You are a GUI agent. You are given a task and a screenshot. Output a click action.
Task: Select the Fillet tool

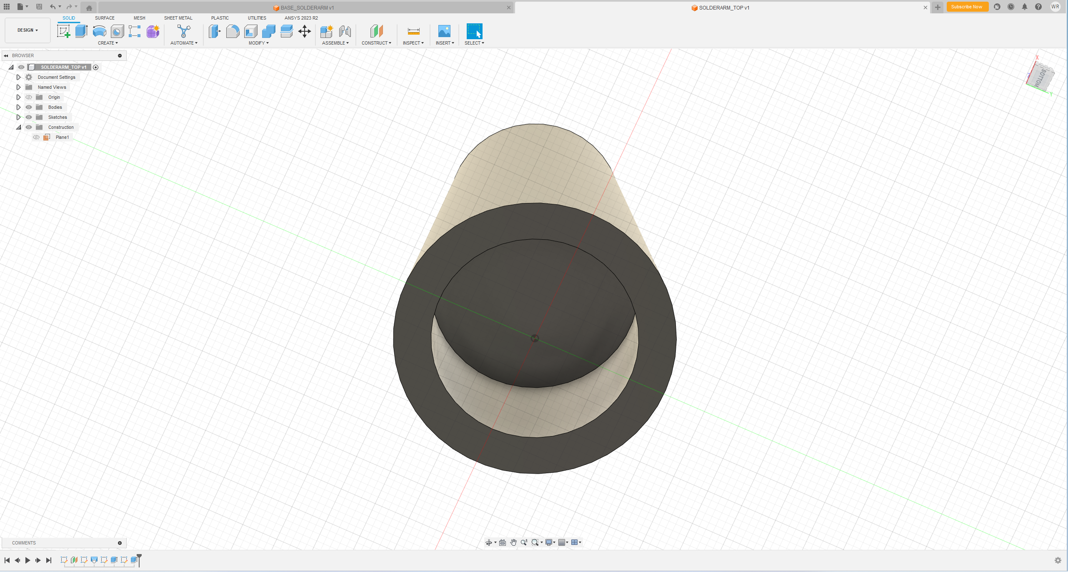(x=233, y=31)
